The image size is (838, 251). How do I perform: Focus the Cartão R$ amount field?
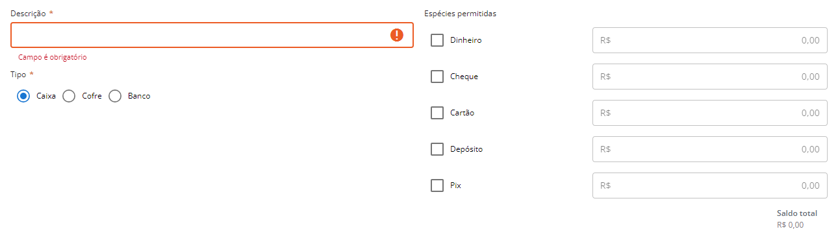click(x=710, y=113)
